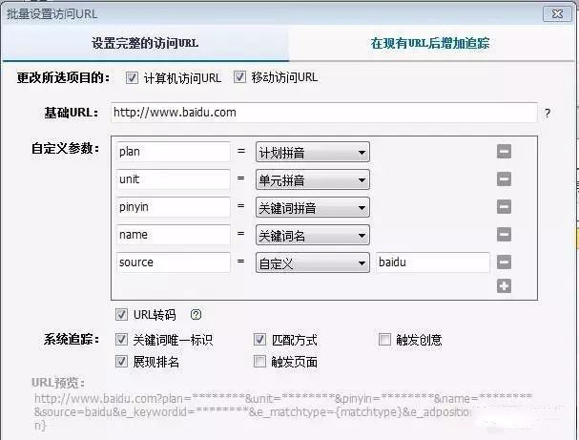Remove the plan parameter row
Viewport: 579px width, 440px height.
[504, 151]
